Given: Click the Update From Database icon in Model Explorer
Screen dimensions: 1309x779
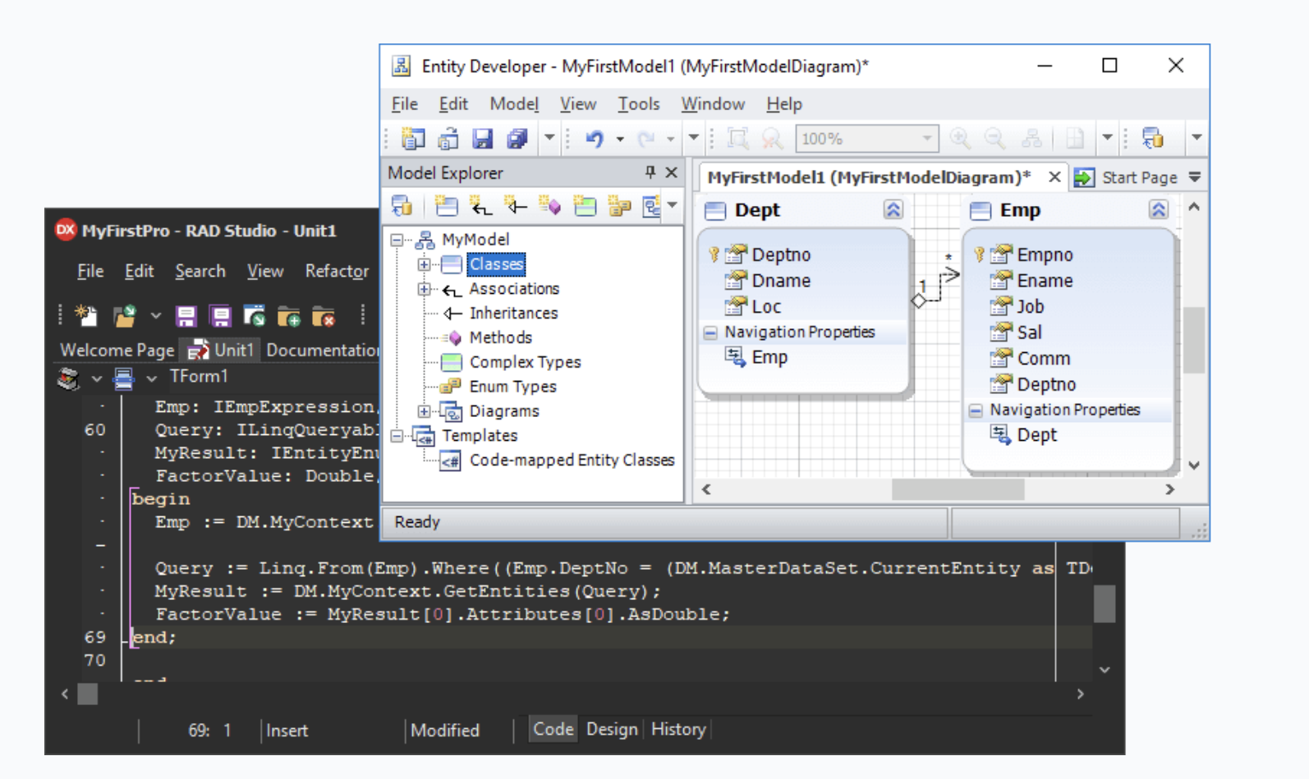Looking at the screenshot, I should click(402, 206).
